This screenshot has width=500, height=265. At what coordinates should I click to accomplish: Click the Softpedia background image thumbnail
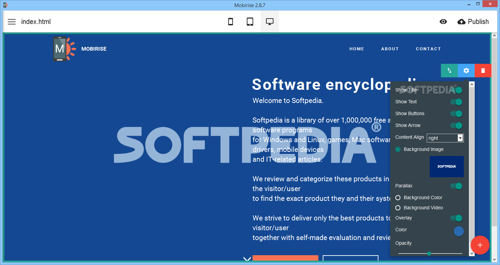(447, 166)
